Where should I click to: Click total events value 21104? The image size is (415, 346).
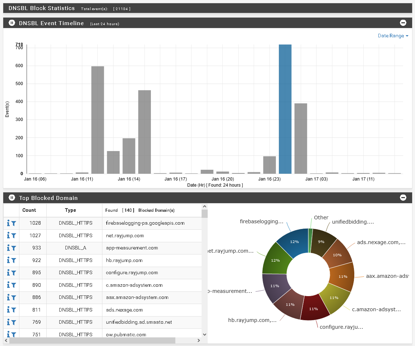122,9
